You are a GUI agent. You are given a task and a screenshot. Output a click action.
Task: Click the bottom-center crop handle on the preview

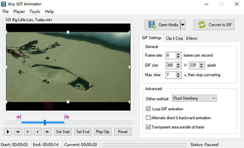point(68,102)
